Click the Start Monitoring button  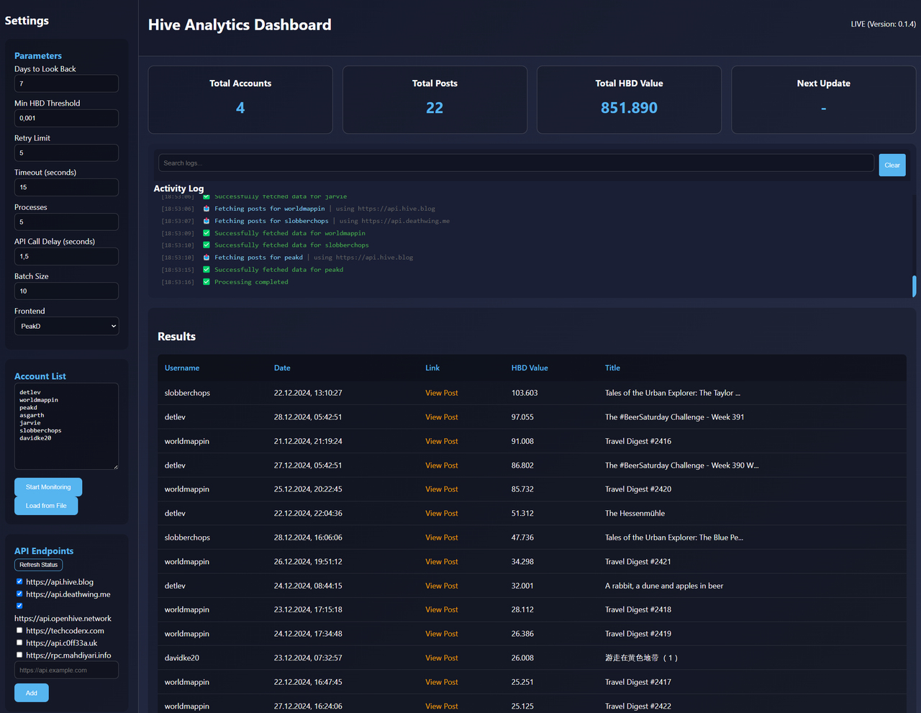point(48,487)
